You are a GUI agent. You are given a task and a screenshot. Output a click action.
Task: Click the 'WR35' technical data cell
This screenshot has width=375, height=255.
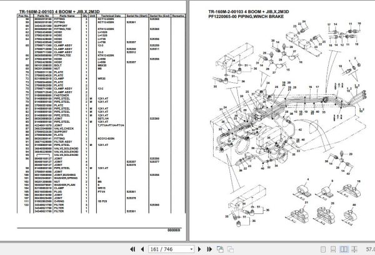click(x=101, y=79)
